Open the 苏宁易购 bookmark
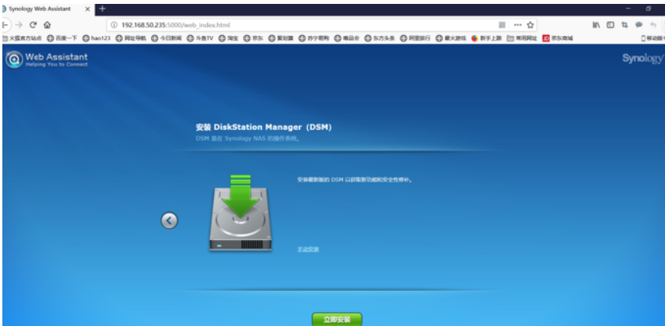665x326 pixels. coord(314,38)
